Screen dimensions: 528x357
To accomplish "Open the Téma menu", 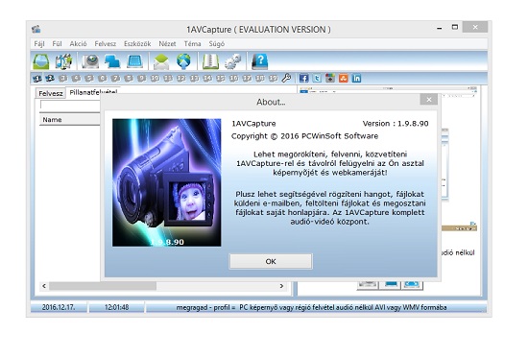I will tap(192, 44).
